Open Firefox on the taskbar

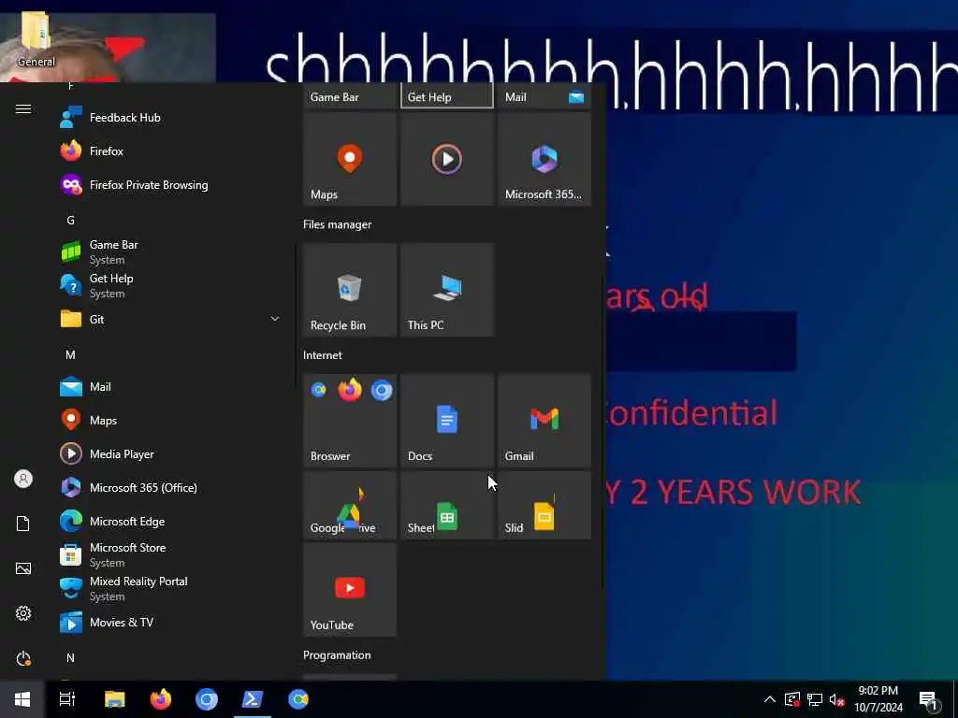pos(161,699)
